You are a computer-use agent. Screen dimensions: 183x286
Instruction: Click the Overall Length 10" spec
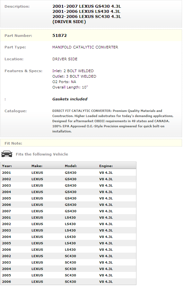(x=70, y=87)
